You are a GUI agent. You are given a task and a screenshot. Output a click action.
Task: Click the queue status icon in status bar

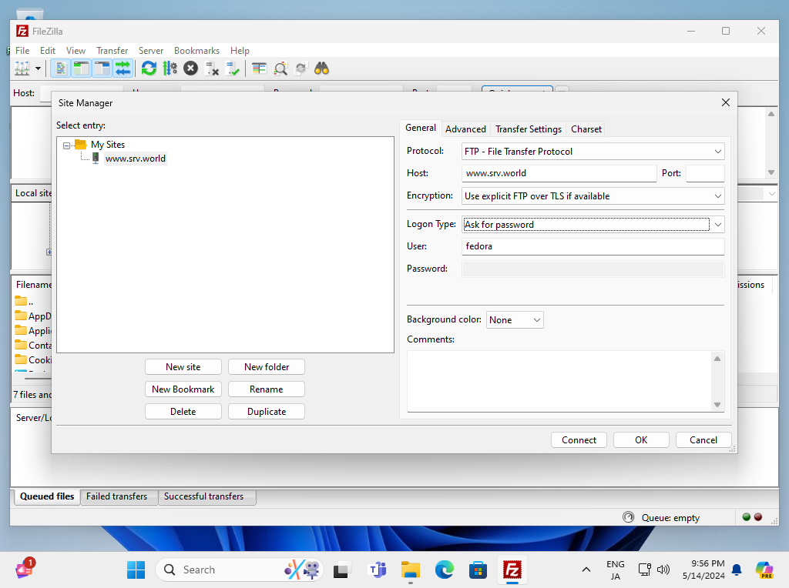pyautogui.click(x=629, y=517)
